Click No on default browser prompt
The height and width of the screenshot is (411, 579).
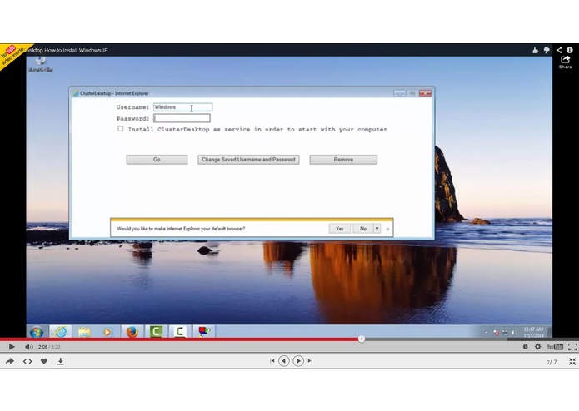(x=363, y=229)
